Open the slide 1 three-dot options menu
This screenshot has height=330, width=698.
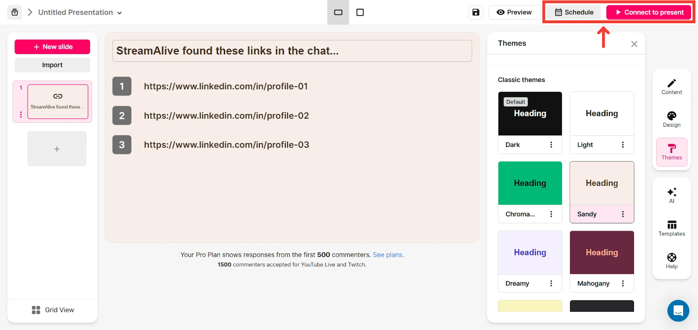click(x=21, y=114)
